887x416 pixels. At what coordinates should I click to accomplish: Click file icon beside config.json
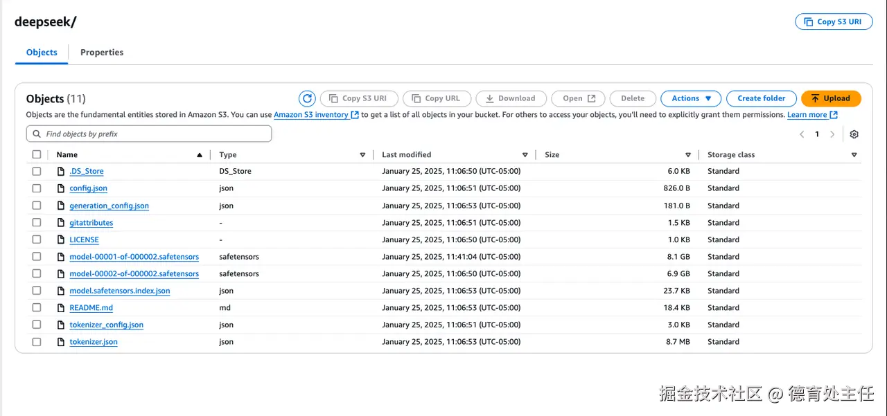coord(61,188)
